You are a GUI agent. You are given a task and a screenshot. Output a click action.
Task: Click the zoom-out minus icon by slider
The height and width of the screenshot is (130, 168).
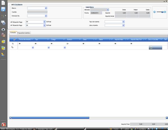tap(154, 12)
